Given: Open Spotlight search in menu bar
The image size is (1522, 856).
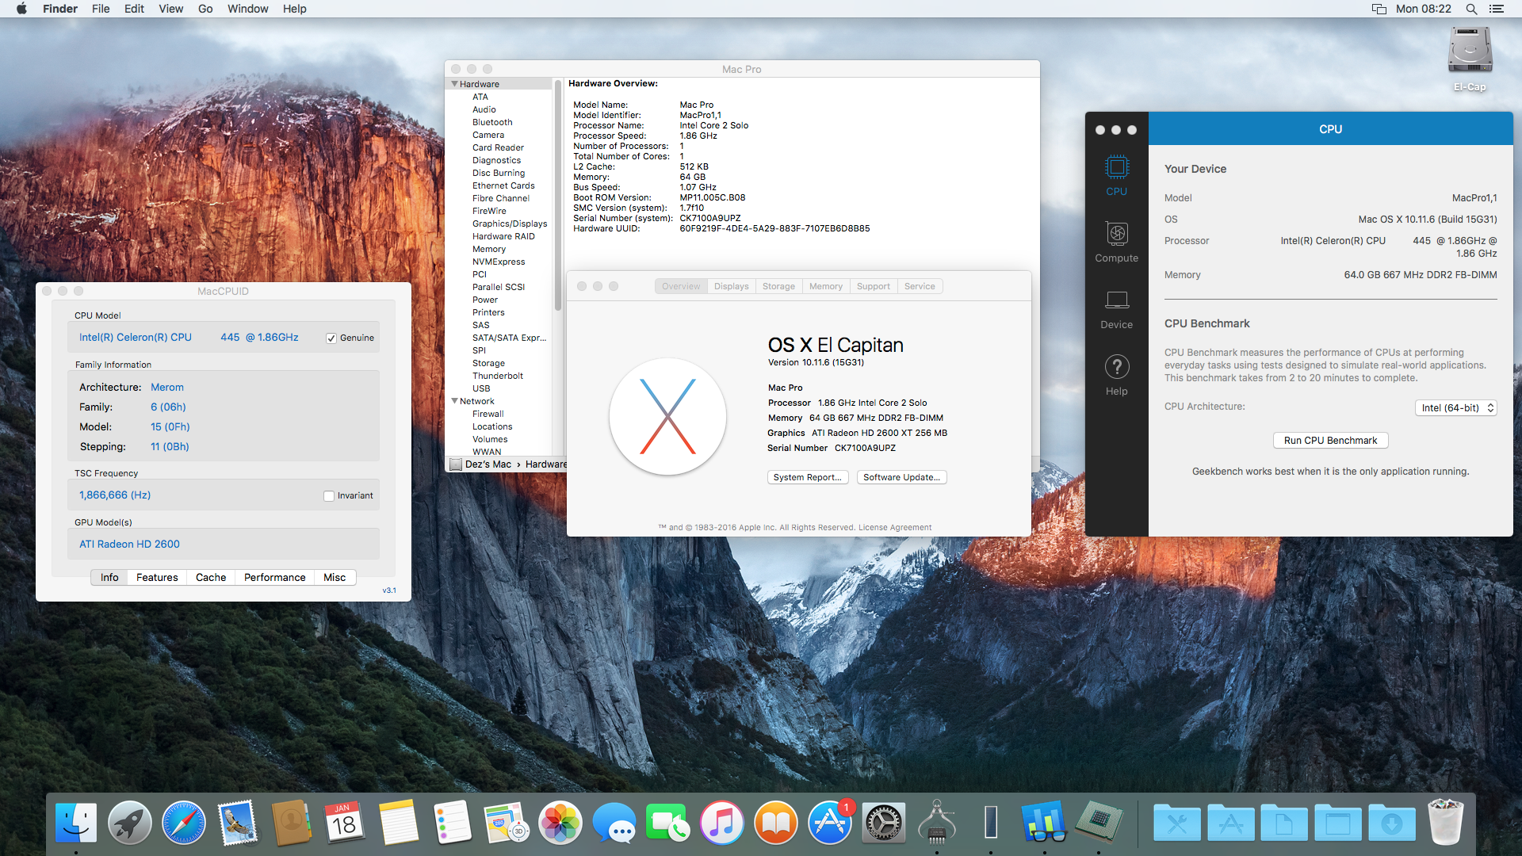Looking at the screenshot, I should click(x=1471, y=9).
